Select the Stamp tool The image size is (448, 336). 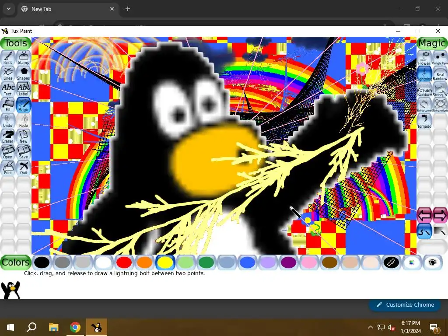[x=24, y=58]
